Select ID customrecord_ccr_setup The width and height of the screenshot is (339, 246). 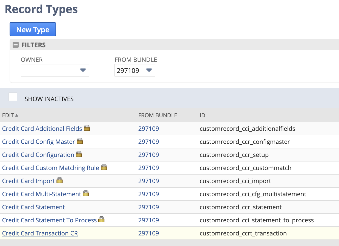[234, 155]
